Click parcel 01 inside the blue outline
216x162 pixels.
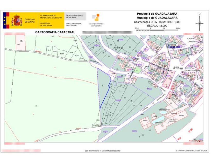tap(103, 86)
